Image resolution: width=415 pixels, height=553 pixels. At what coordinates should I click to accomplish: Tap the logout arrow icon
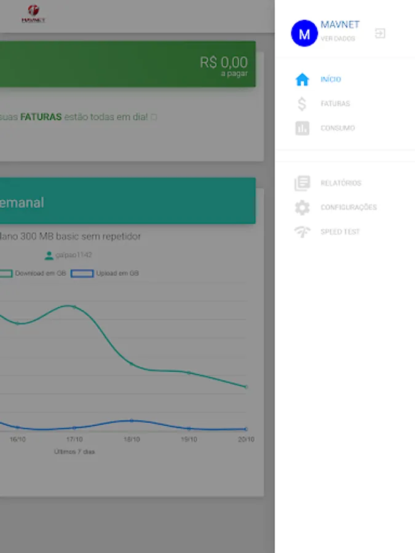[380, 34]
